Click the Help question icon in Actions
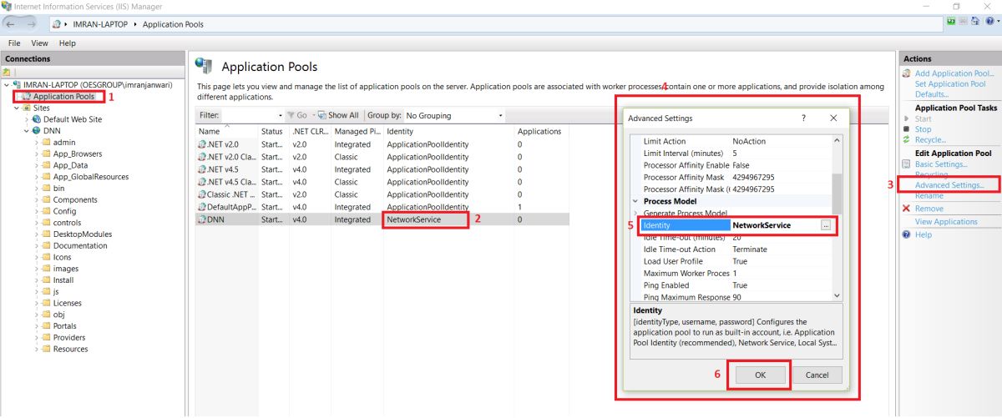 pos(906,235)
